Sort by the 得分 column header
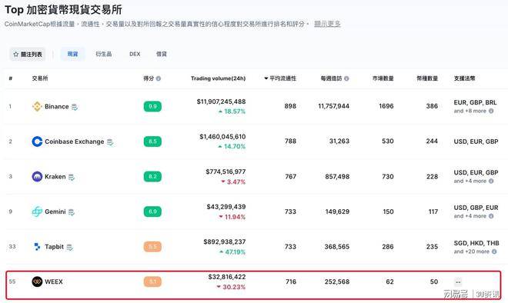 (x=149, y=78)
